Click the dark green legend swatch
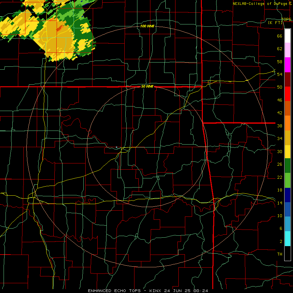 pyautogui.click(x=287, y=166)
